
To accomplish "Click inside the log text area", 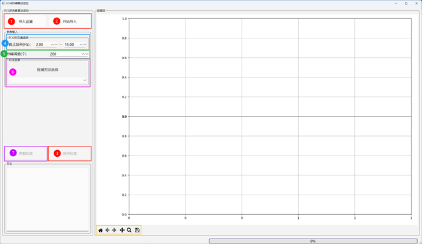I will click(48, 198).
